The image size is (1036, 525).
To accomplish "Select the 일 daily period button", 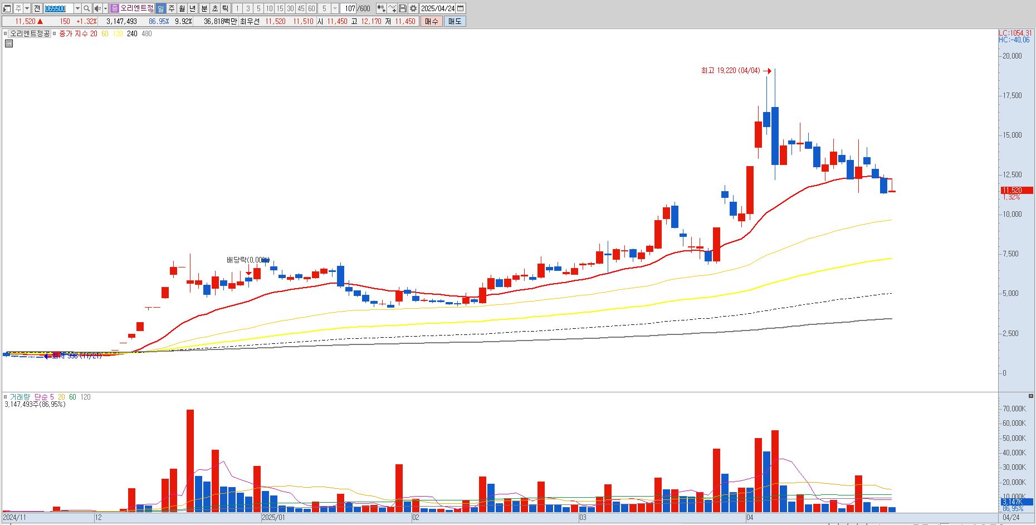I will click(x=160, y=8).
